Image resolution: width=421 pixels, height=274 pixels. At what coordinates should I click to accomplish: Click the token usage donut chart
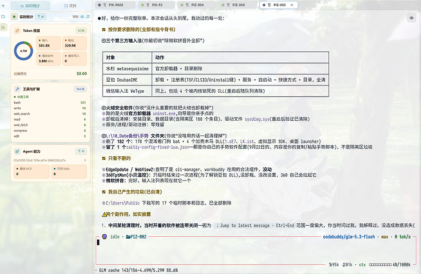click(24, 51)
